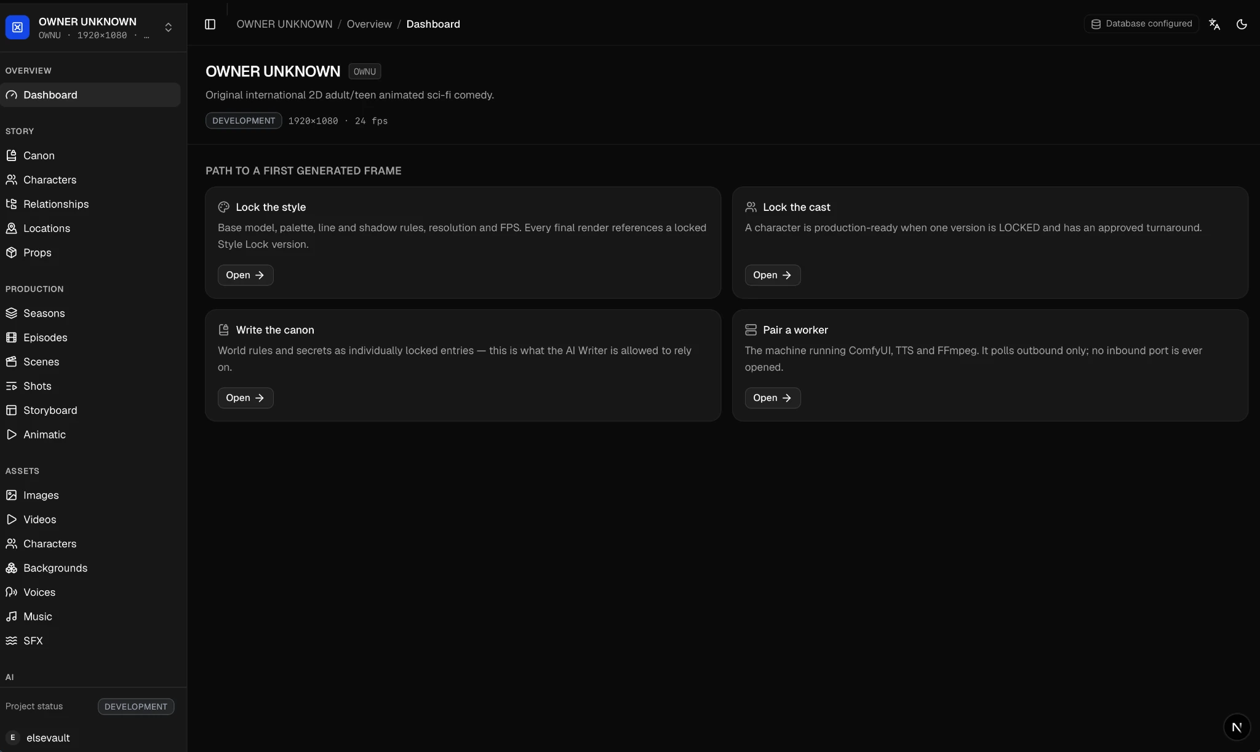This screenshot has width=1260, height=752.
Task: Click the Characters icon under Story
Action: point(11,180)
